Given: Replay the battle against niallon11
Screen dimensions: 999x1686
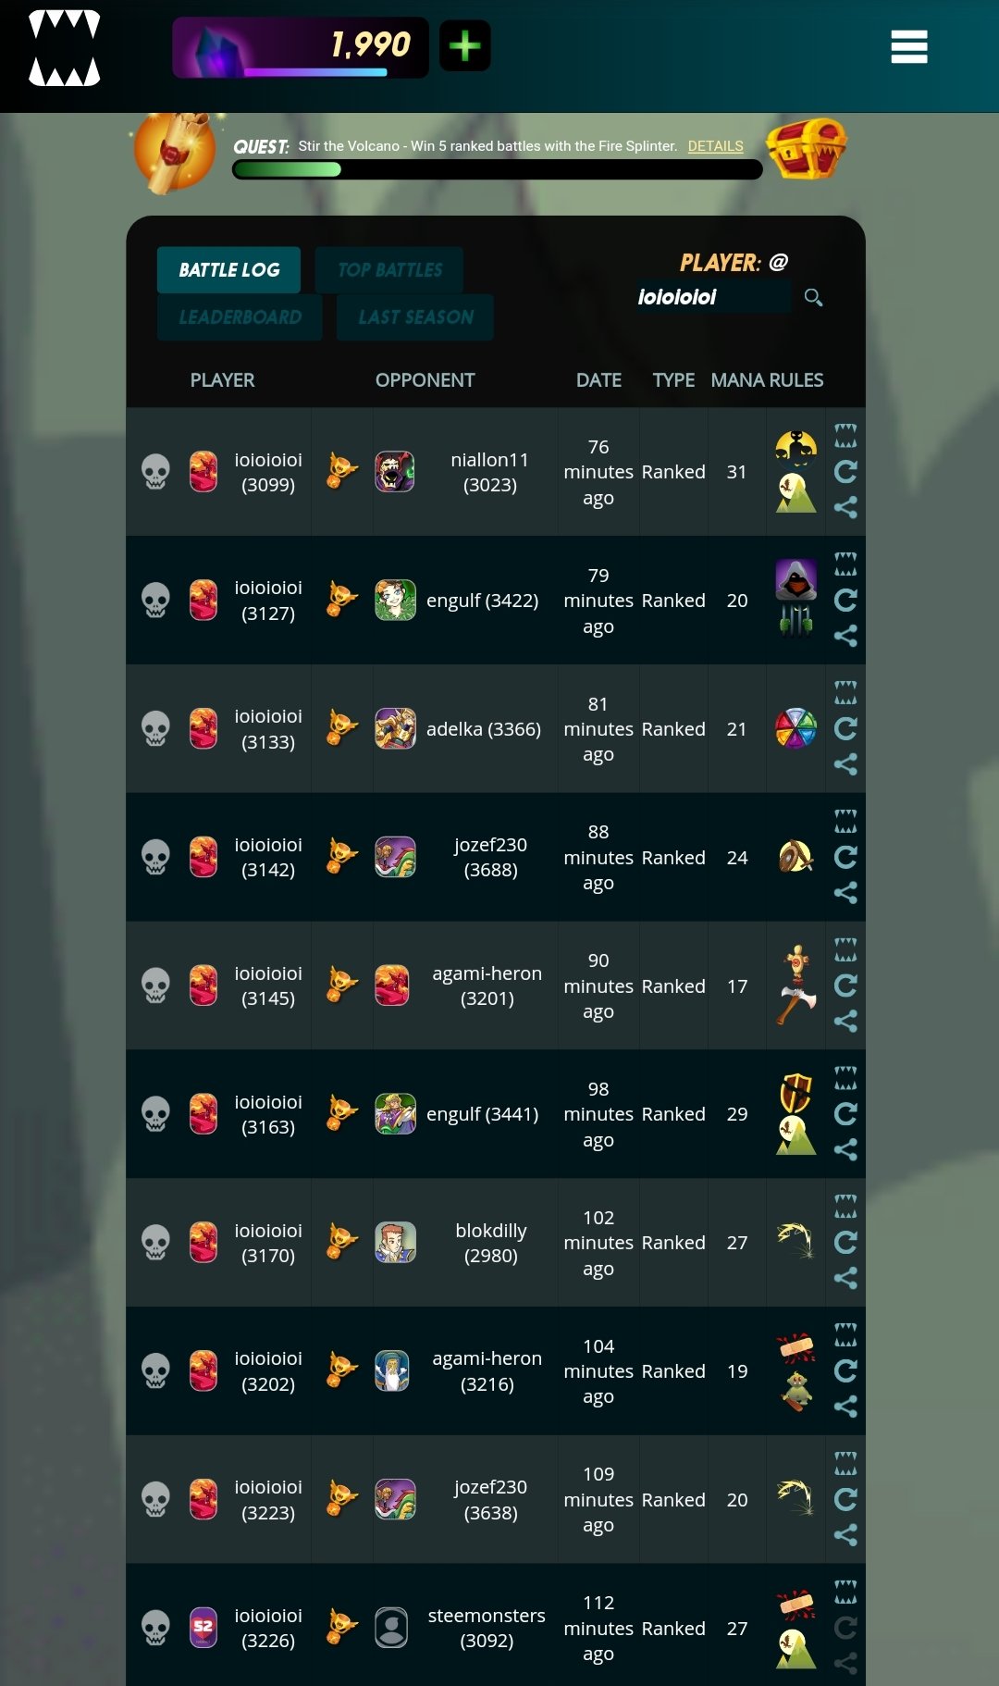Looking at the screenshot, I should (845, 472).
